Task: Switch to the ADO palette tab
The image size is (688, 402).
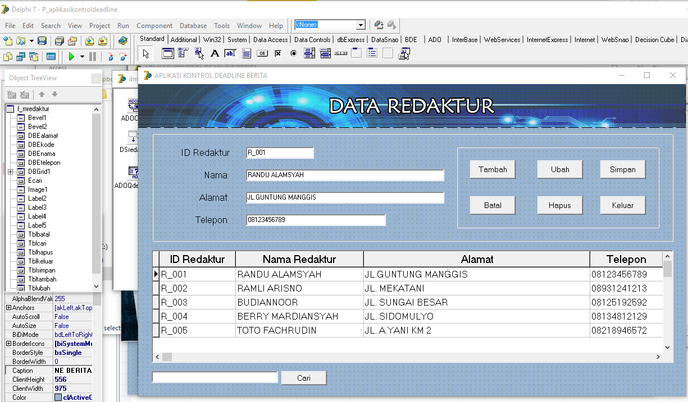Action: pyautogui.click(x=435, y=40)
